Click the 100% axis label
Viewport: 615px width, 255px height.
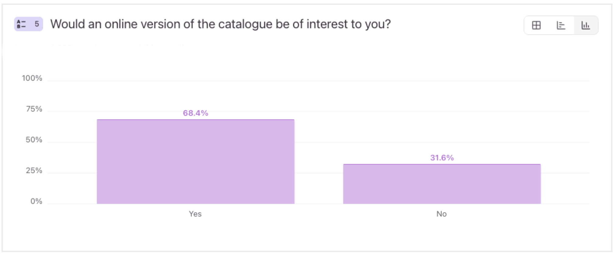32,79
